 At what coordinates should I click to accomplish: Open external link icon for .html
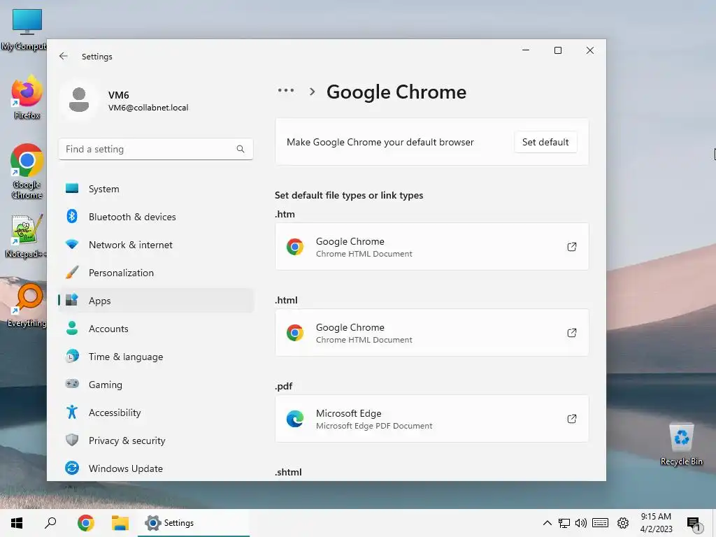click(571, 332)
